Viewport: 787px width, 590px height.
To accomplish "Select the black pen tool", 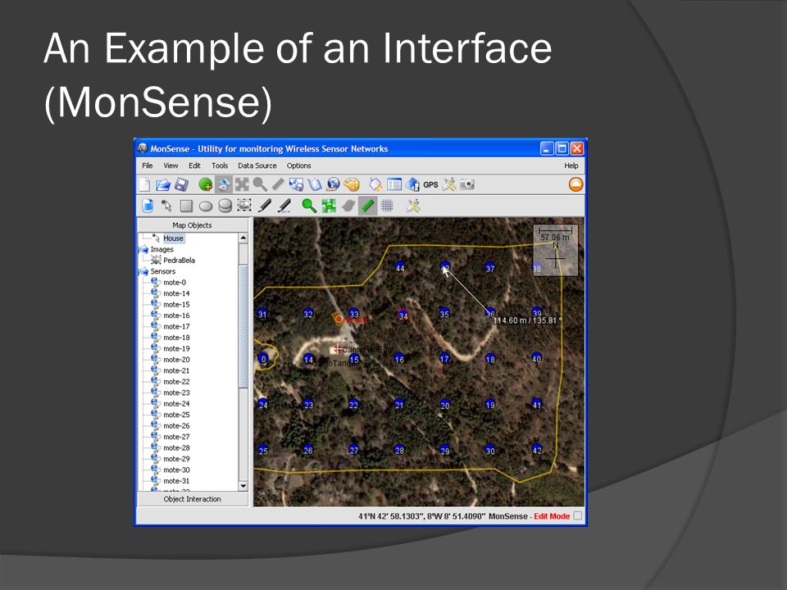I will (265, 206).
